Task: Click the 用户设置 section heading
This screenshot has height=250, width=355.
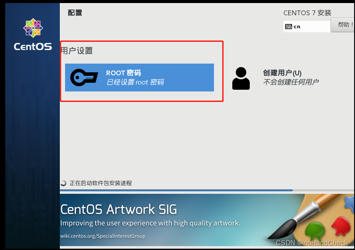Action: pos(77,51)
